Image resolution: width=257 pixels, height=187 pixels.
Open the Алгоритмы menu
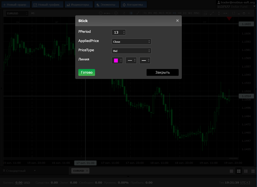click(134, 5)
